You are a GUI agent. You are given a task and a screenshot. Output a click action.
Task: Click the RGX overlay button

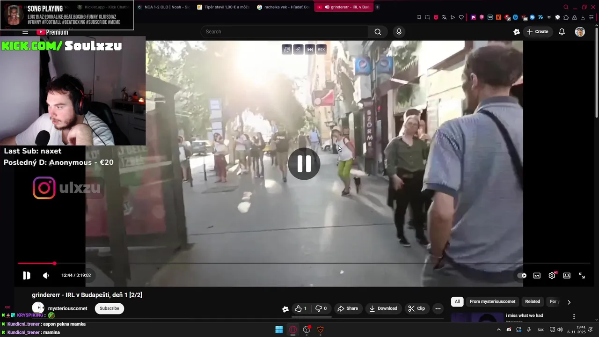pos(321,49)
